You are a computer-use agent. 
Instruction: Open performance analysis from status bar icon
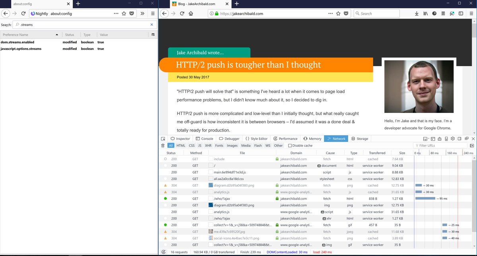[x=163, y=252]
